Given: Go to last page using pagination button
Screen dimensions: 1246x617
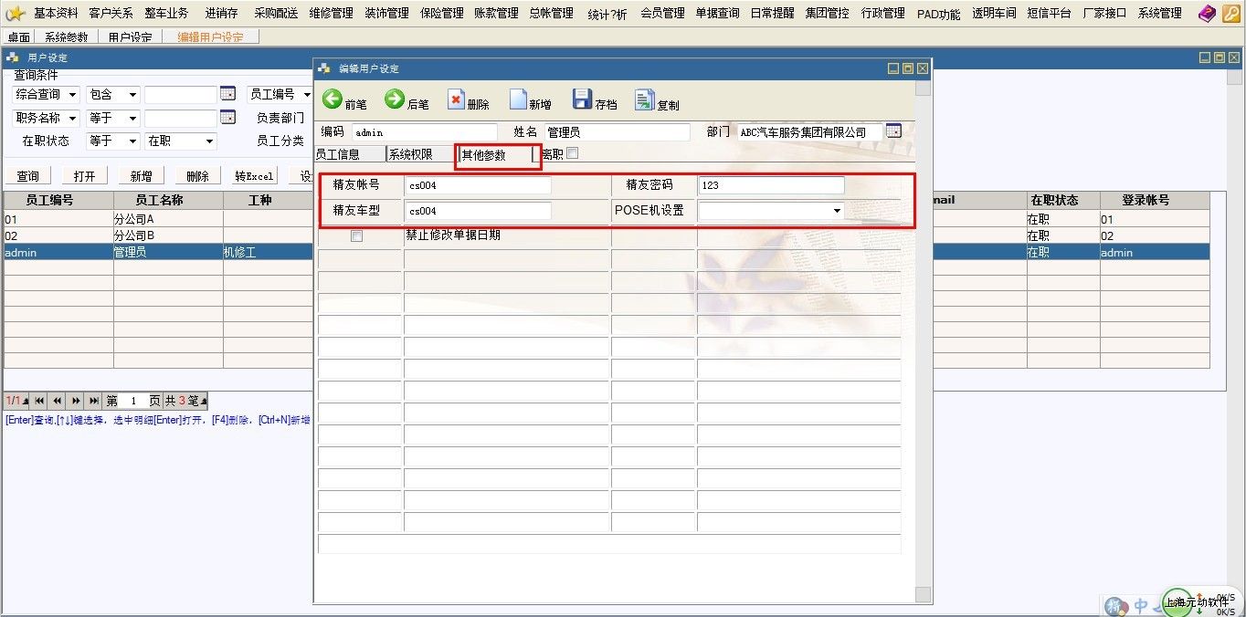Looking at the screenshot, I should tap(94, 401).
